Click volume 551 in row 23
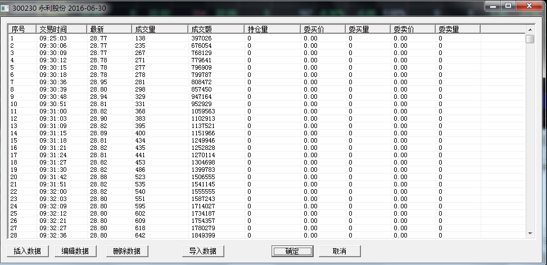The height and width of the screenshot is (265, 547). pyautogui.click(x=140, y=199)
